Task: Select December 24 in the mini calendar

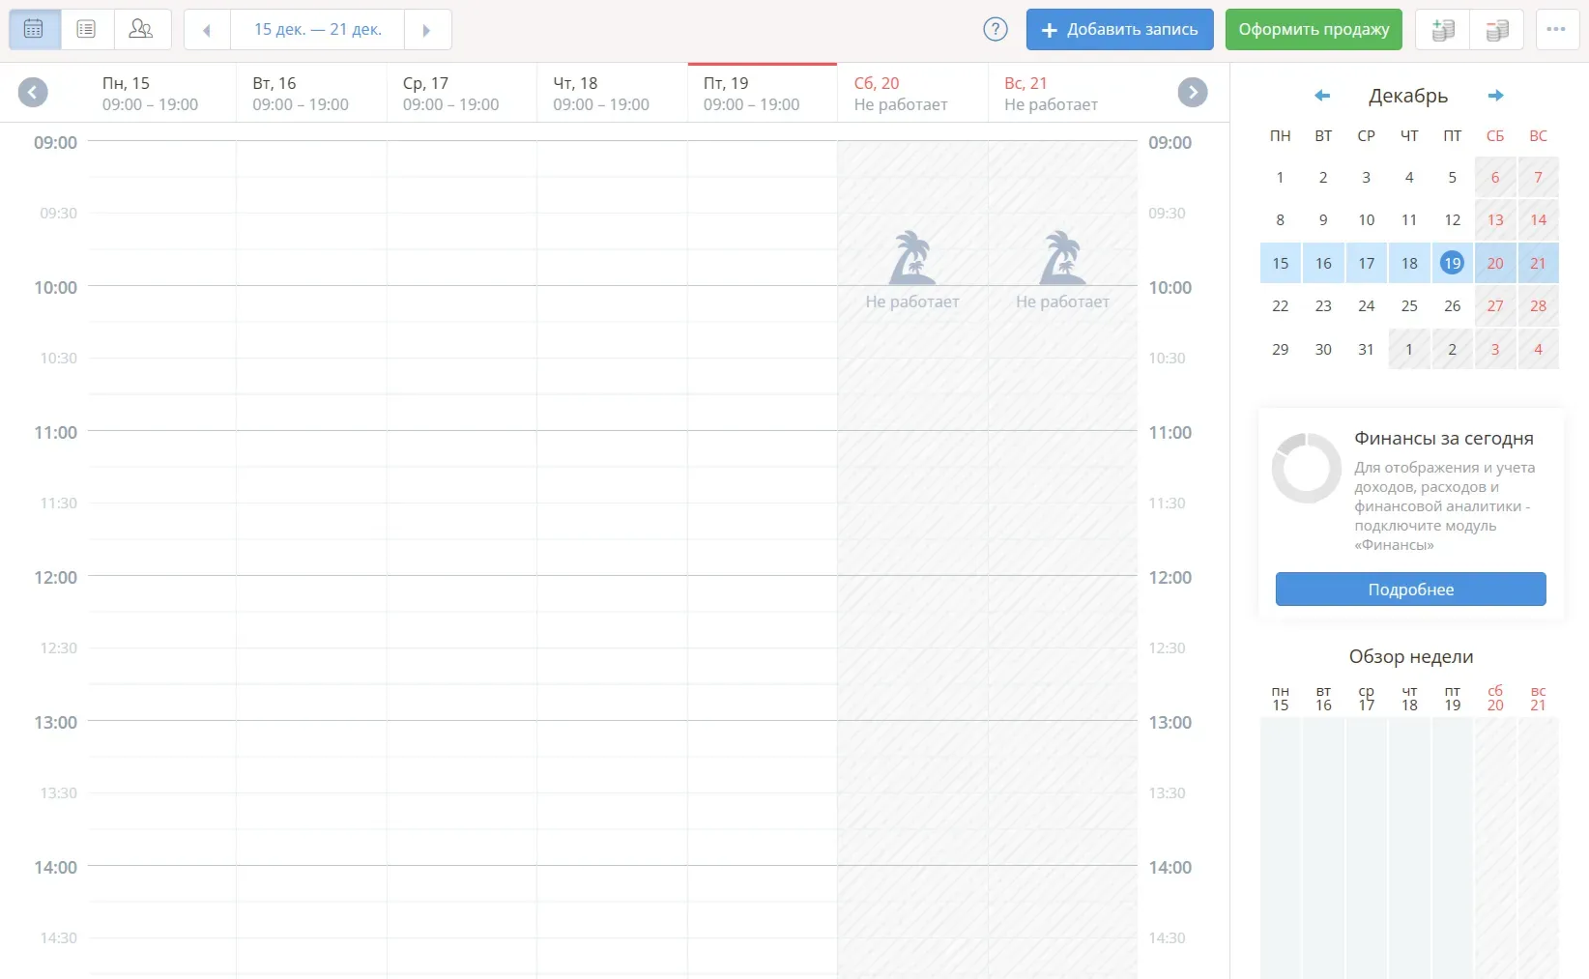Action: click(x=1366, y=306)
